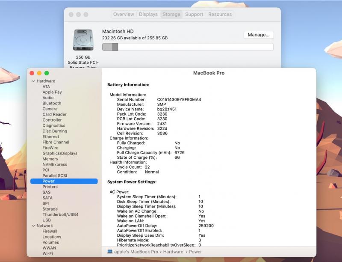
Task: Select Volumes under Network
Action: click(x=51, y=242)
